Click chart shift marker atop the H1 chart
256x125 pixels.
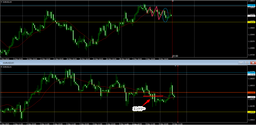tap(177, 66)
